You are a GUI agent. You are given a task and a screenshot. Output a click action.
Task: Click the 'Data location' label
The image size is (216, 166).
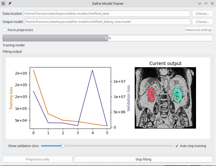pyautogui.click(x=12, y=13)
